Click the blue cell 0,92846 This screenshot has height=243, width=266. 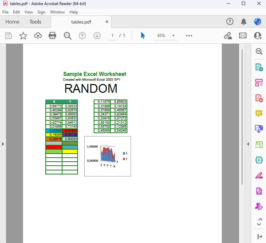tap(54, 131)
